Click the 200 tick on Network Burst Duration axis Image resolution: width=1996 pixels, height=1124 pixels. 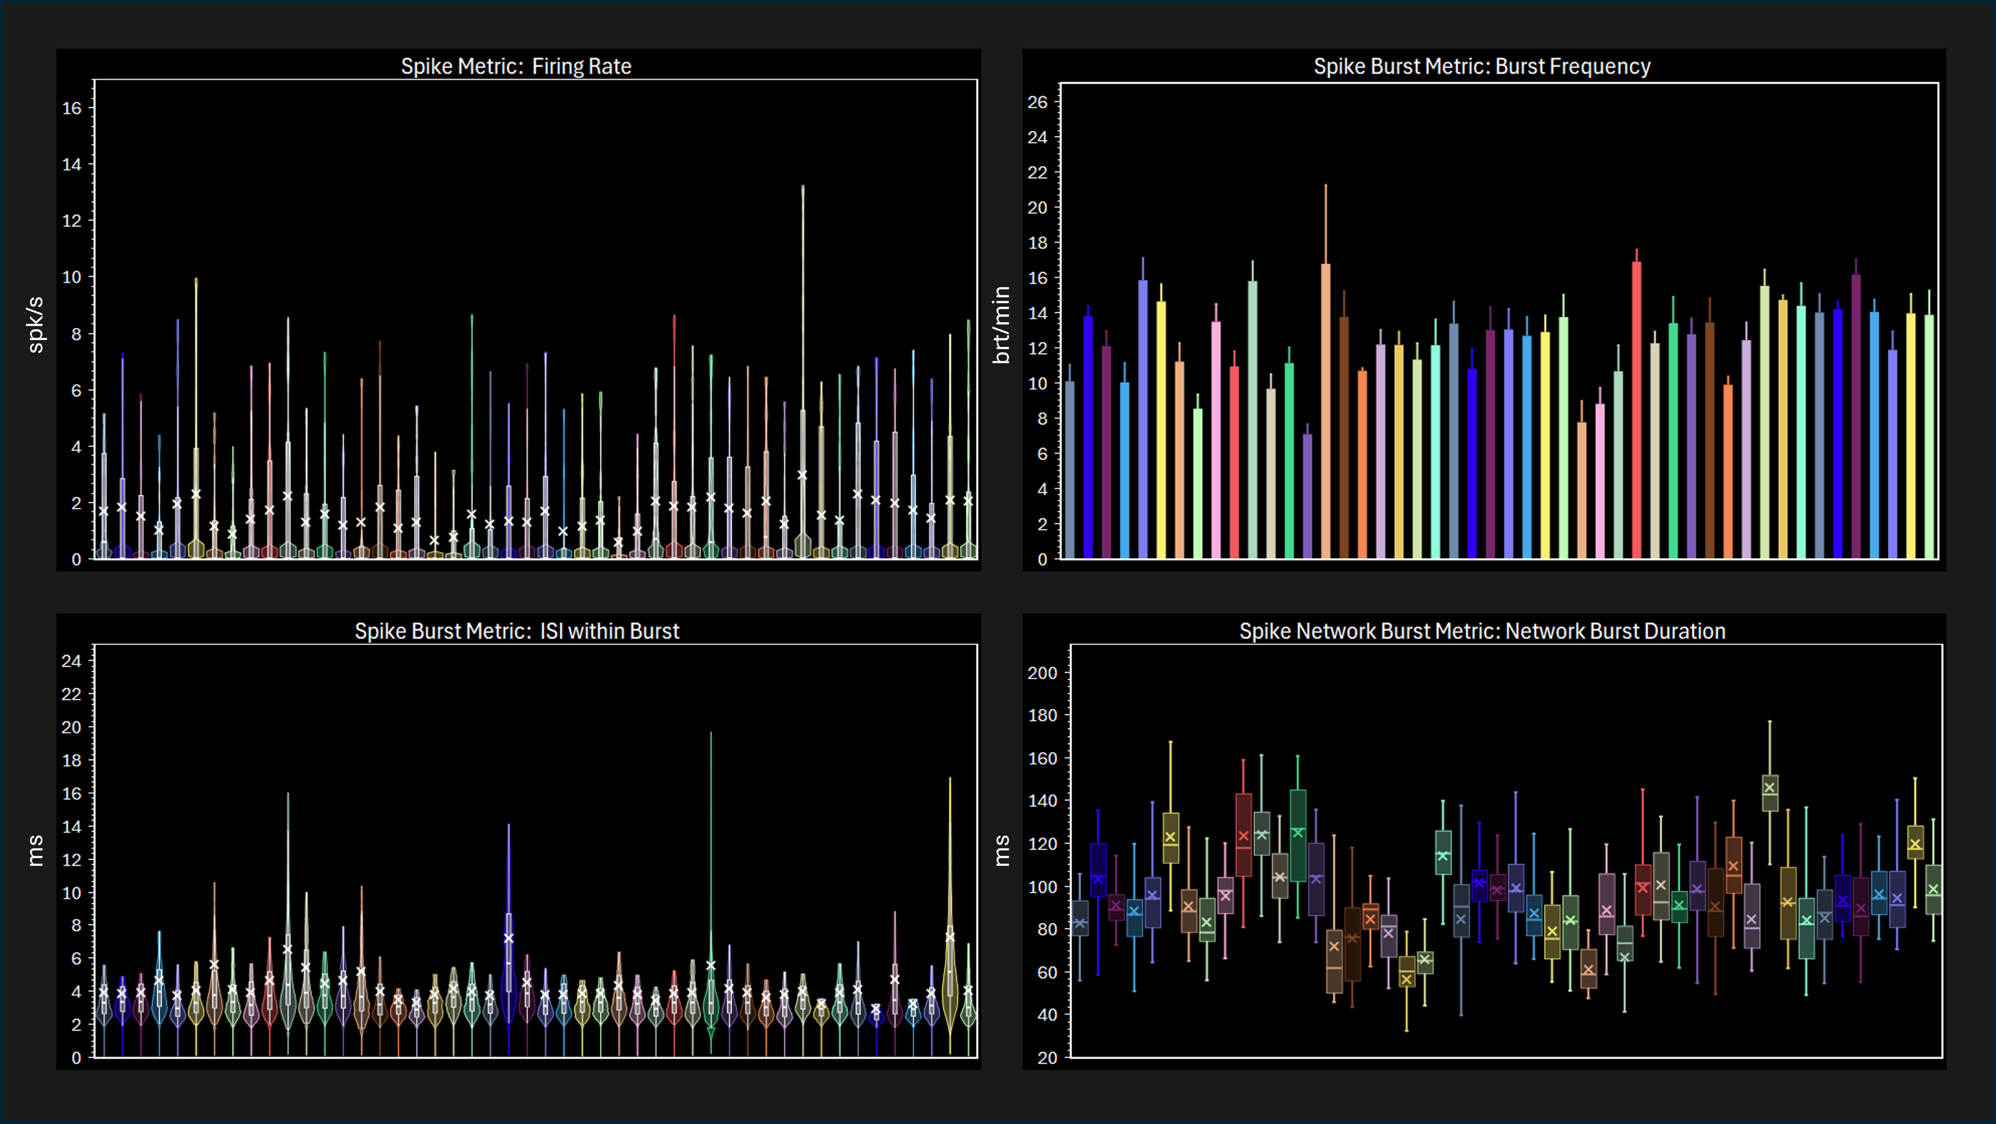1042,673
